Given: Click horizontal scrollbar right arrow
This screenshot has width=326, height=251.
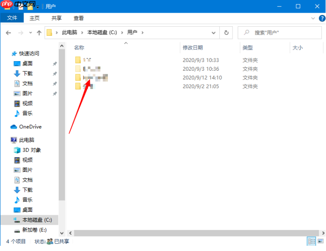Looking at the screenshot, I should coord(323,233).
